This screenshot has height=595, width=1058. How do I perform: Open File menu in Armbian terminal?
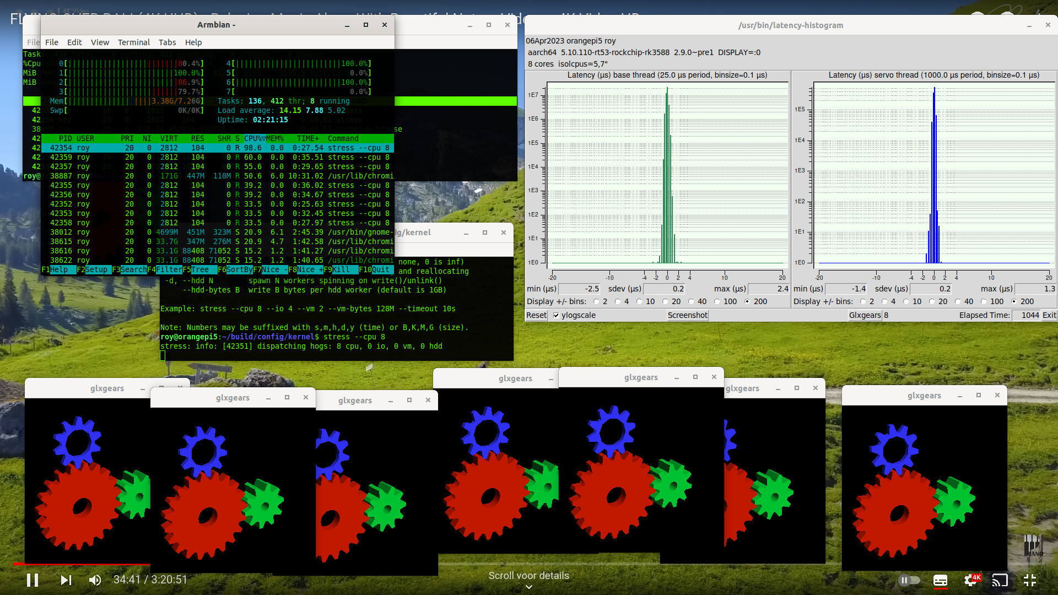52,42
